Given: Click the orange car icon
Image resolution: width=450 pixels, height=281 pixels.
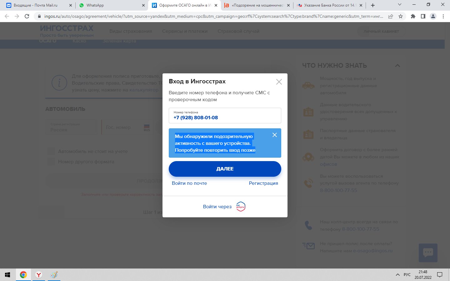Looking at the screenshot, I should (x=308, y=85).
